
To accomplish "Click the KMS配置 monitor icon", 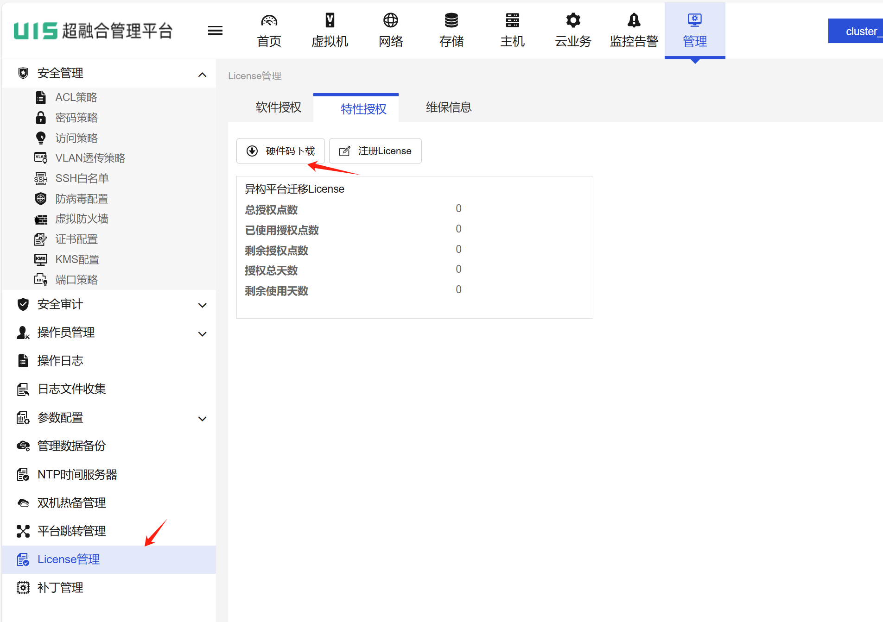I will coord(41,259).
